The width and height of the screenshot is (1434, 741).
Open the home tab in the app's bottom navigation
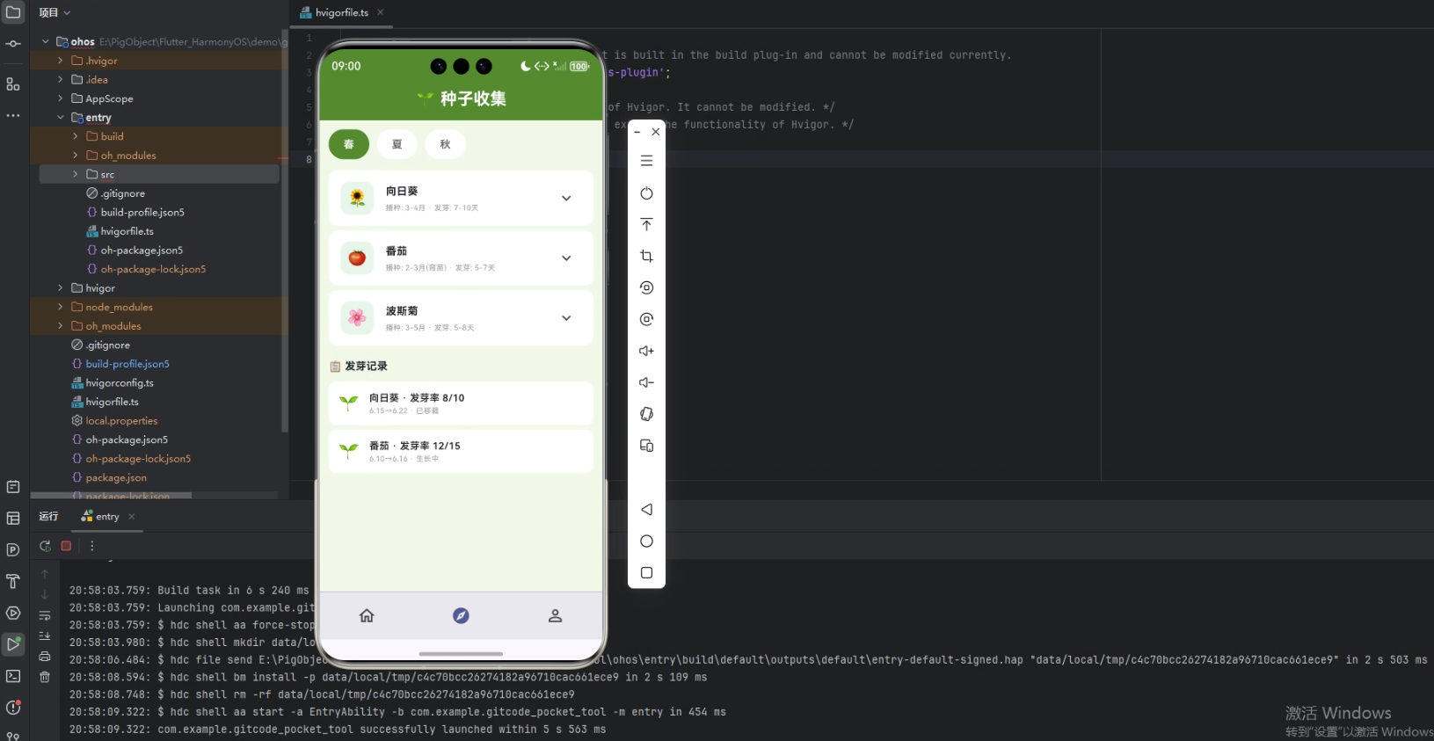(367, 615)
